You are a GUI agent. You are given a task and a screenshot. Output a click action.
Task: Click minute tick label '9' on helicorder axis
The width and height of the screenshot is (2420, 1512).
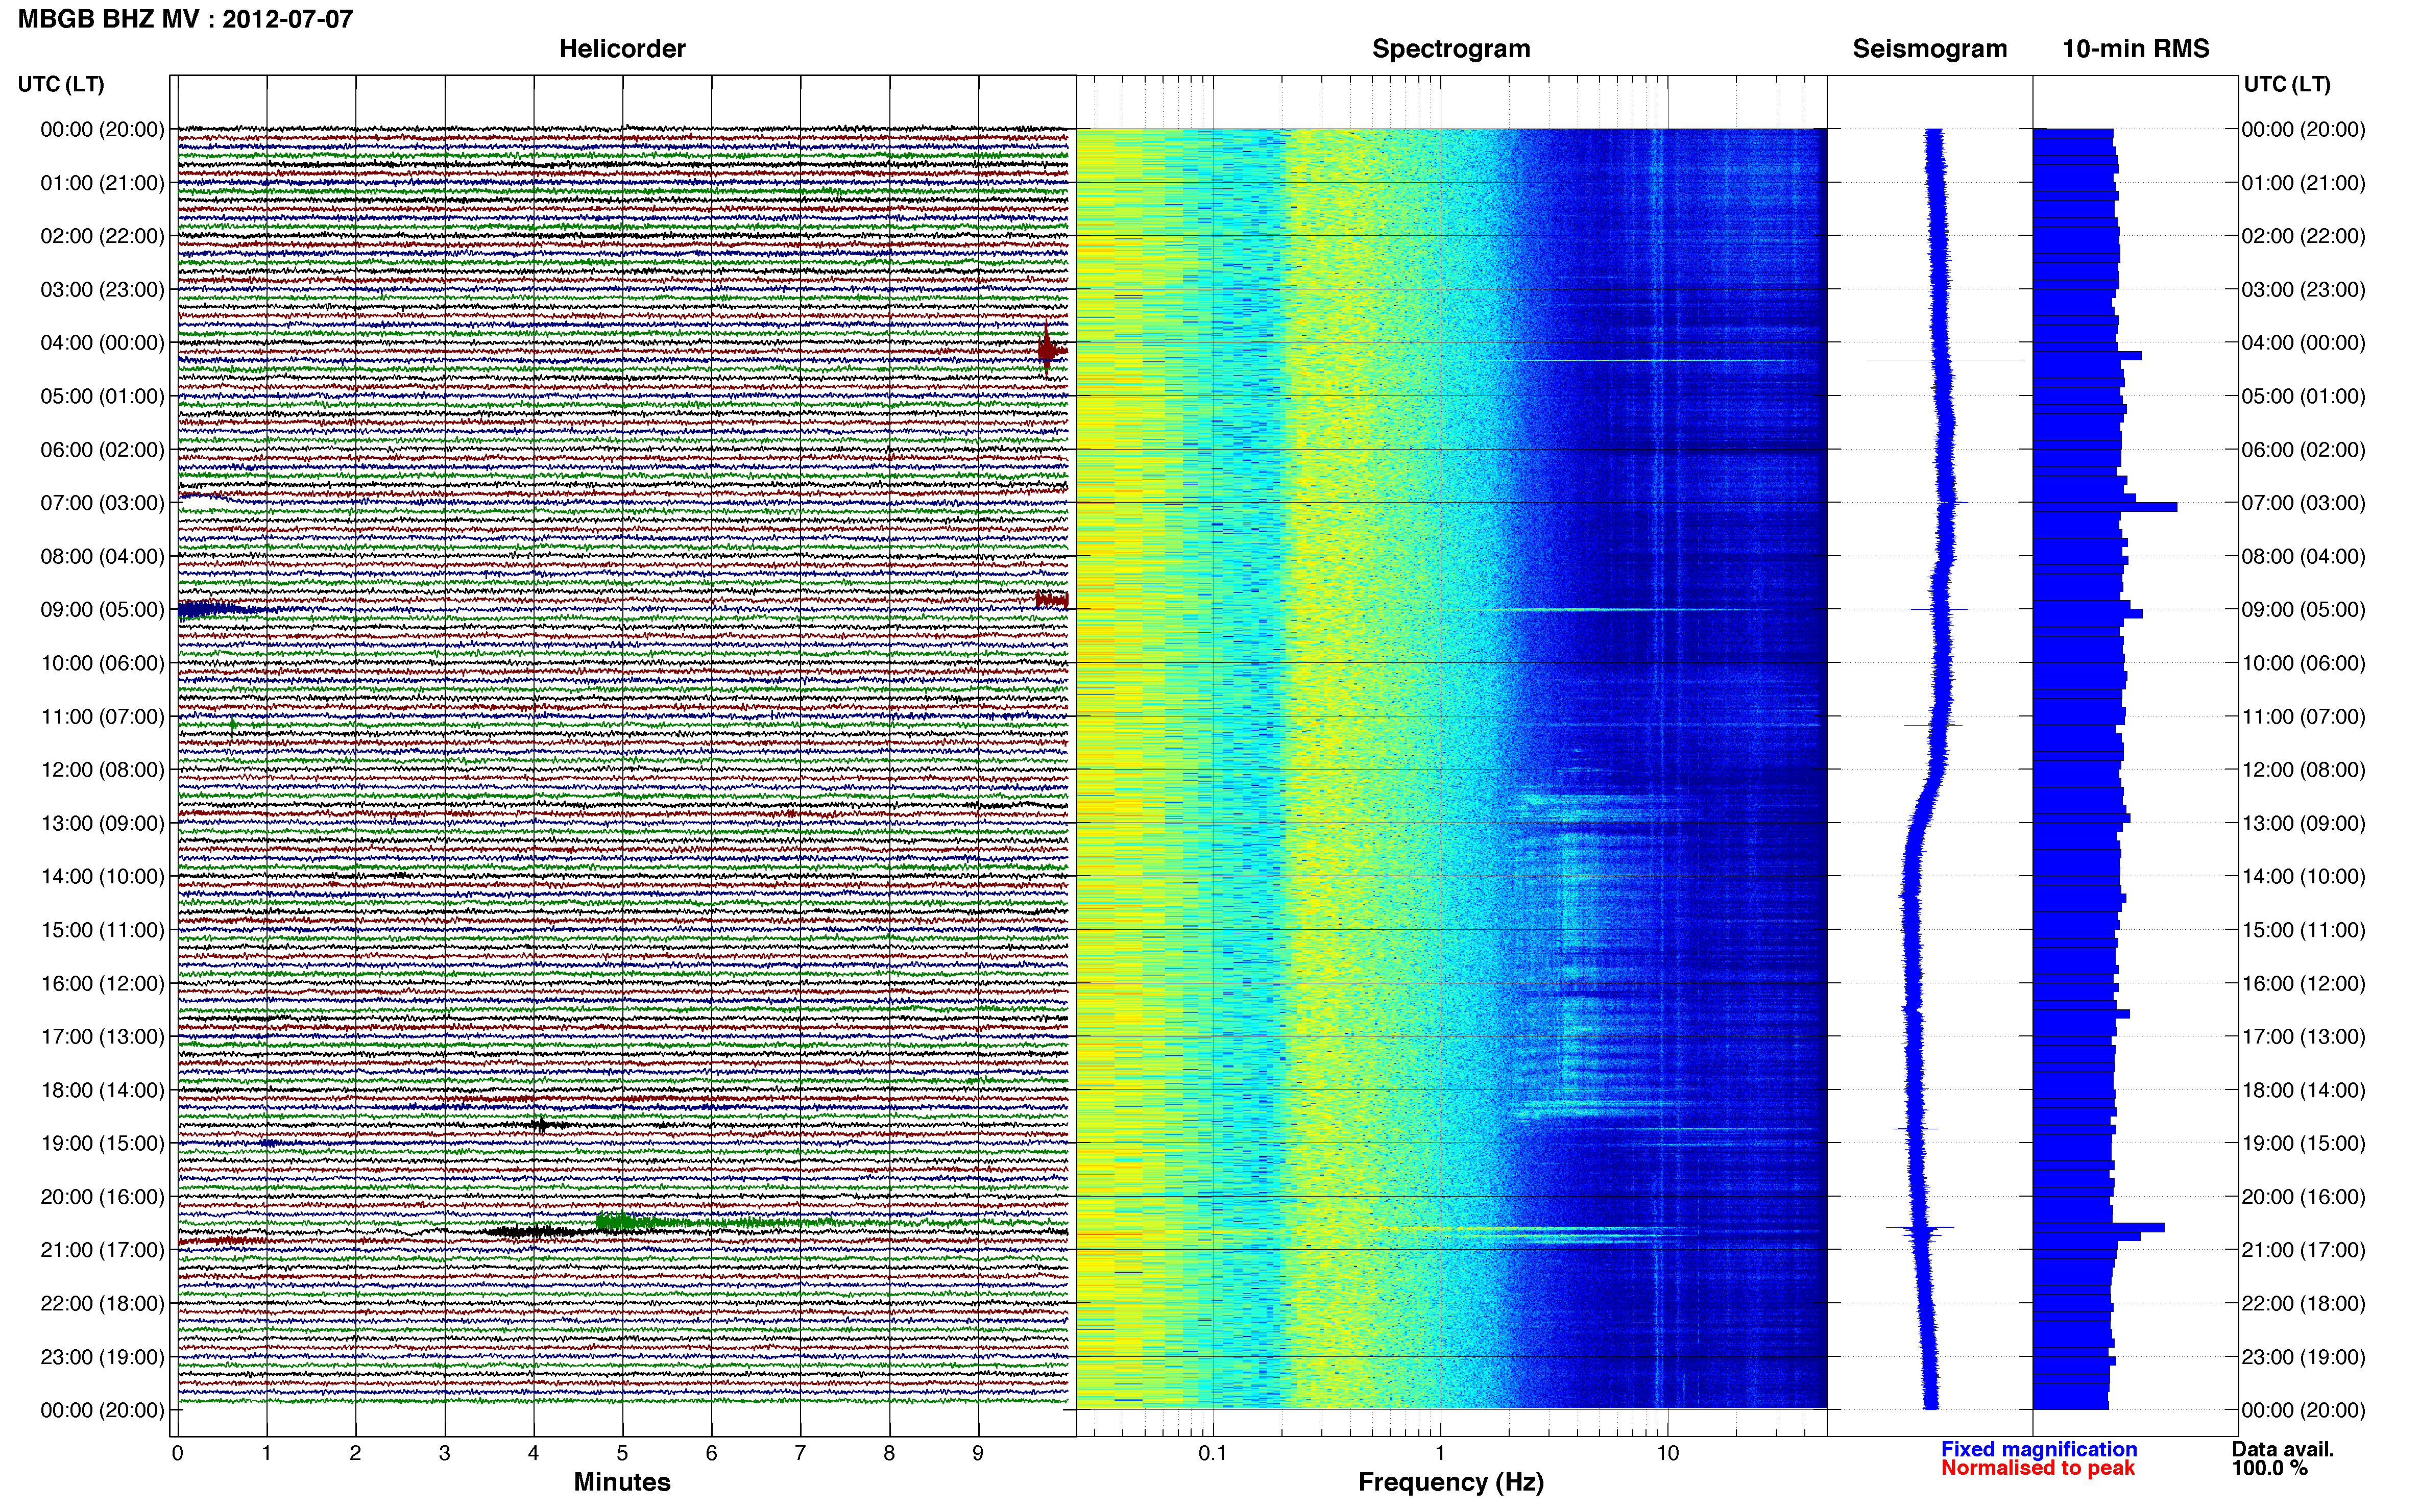[978, 1453]
